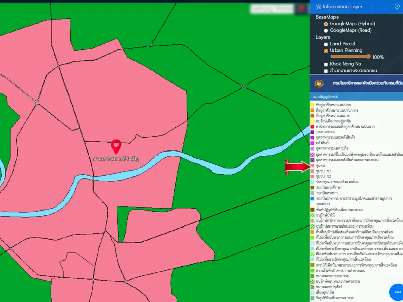Toggle the สำนักงานช่างรังวัดเอกชน layer checkbox
403x302 pixels.
(326, 71)
